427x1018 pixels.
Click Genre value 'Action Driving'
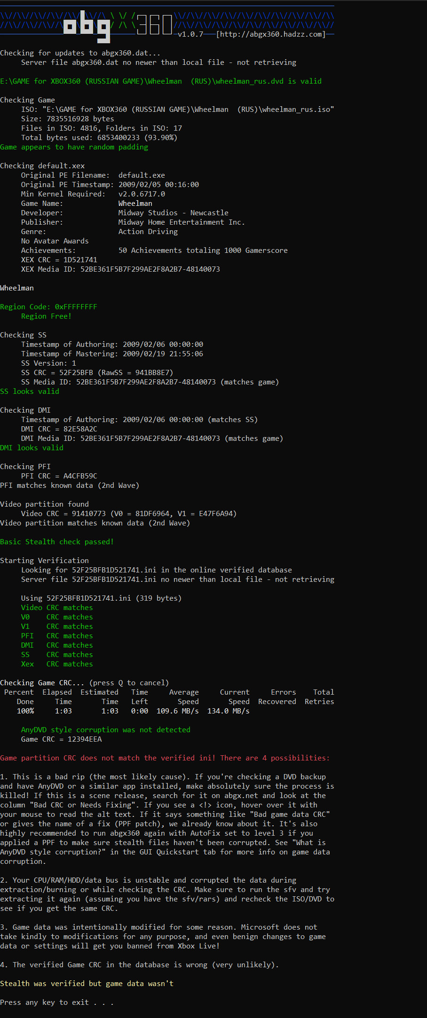tap(148, 232)
